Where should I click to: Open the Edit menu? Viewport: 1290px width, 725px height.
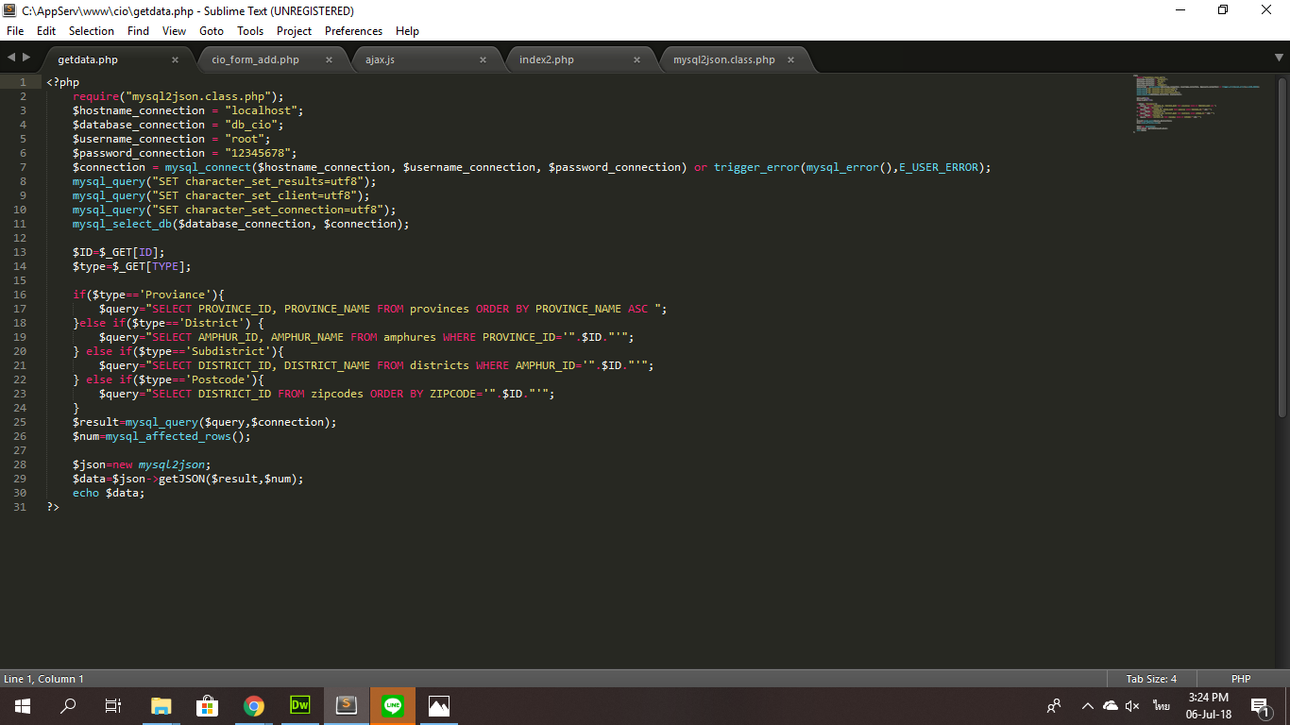pyautogui.click(x=46, y=31)
